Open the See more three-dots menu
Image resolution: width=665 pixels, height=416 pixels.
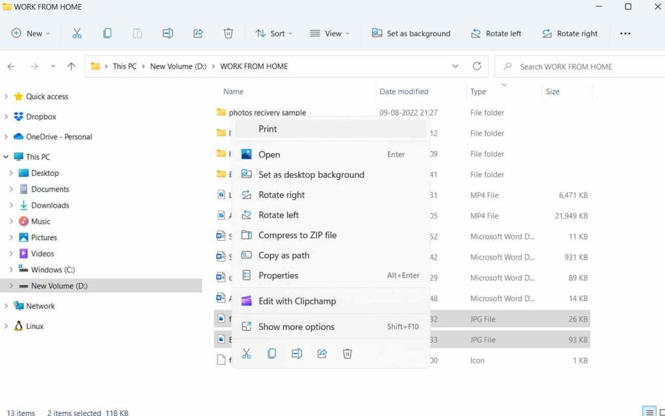coord(625,34)
